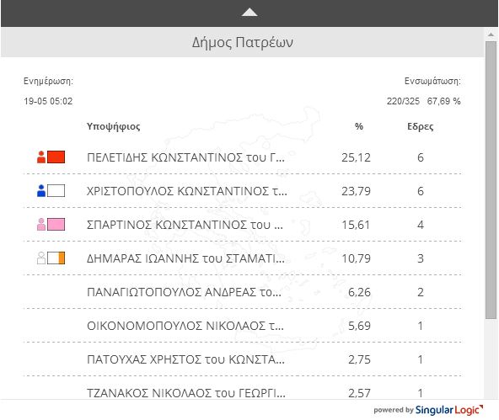Click the blue person icon beside ΧΡΙΣΤΟΠΟΥΛΟΣ
Screen dimensions: 499x420
[41, 191]
